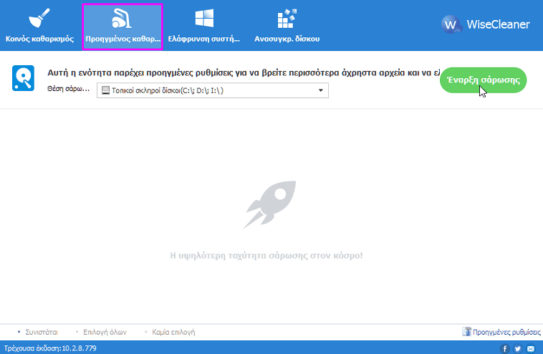Open the Twitter icon in the status bar
This screenshot has width=543, height=354.
518,348
